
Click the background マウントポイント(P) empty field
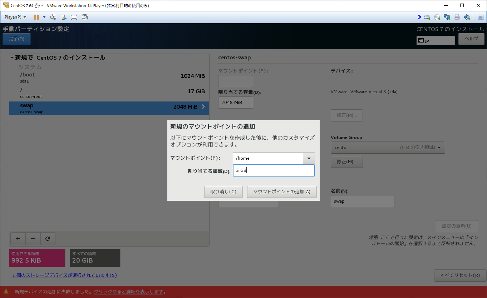(236, 81)
